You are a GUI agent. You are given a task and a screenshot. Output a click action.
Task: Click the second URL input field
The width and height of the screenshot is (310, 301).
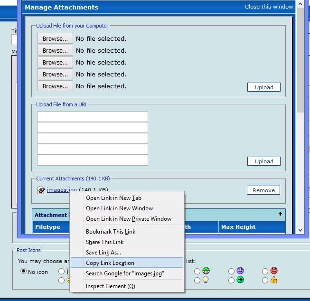click(92, 128)
